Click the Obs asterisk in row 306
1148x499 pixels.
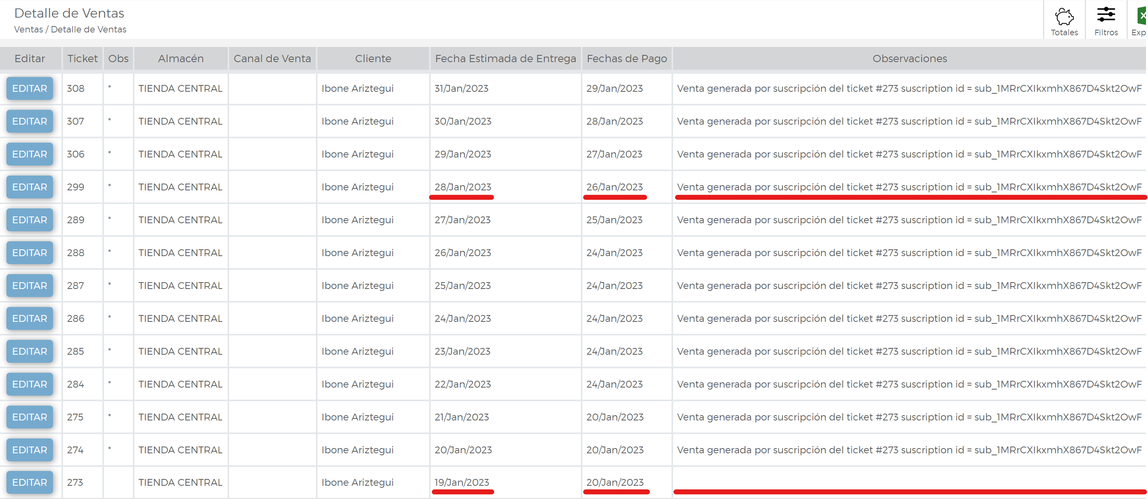[x=110, y=154]
